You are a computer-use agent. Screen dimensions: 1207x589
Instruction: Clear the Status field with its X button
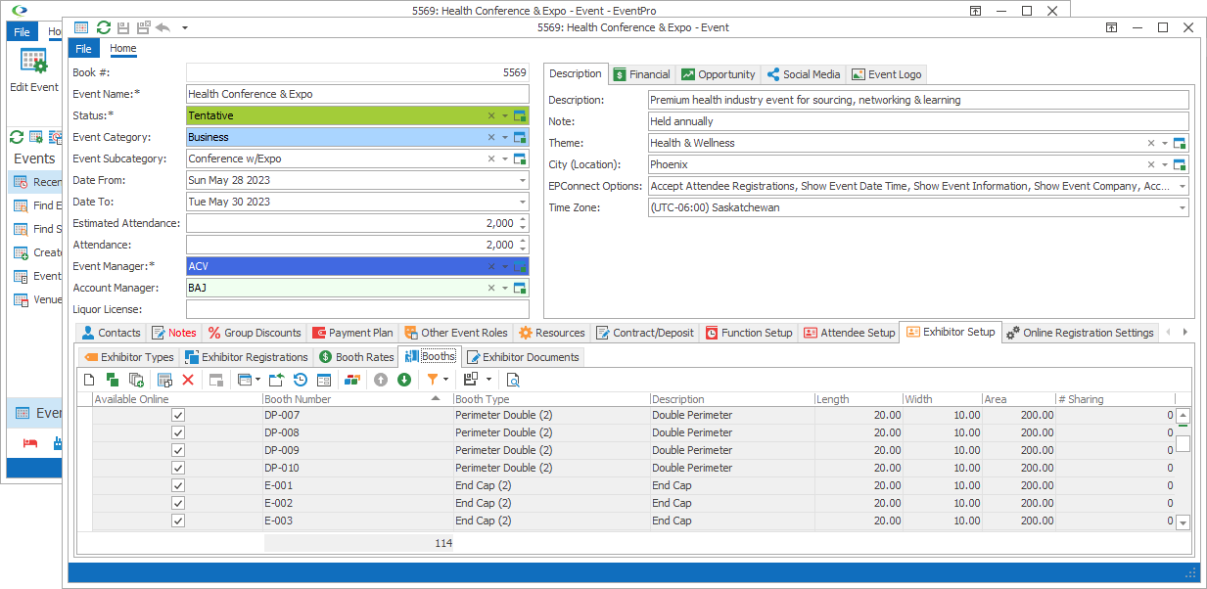(x=491, y=115)
